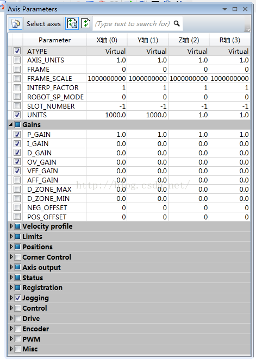Click the X轴 (0) column header
Image resolution: width=256 pixels, height=359 pixels.
tap(107, 40)
